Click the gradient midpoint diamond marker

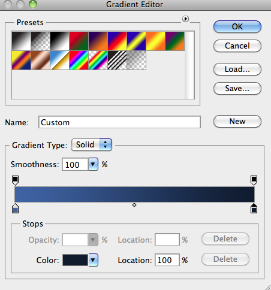pos(134,205)
